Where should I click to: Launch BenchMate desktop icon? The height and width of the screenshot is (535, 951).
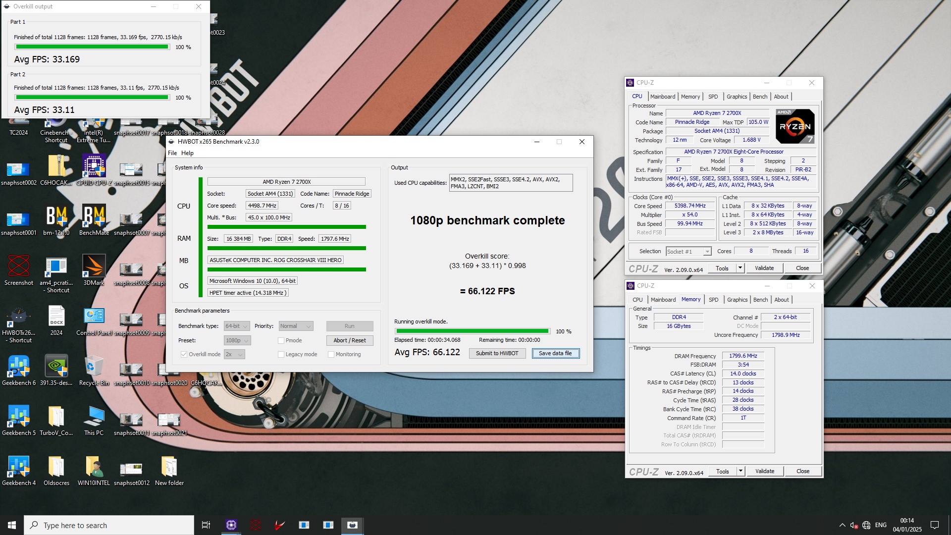94,220
